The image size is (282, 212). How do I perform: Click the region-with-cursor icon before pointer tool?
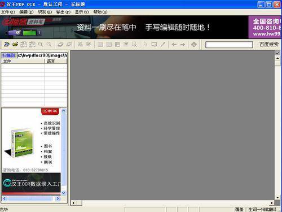point(134,45)
